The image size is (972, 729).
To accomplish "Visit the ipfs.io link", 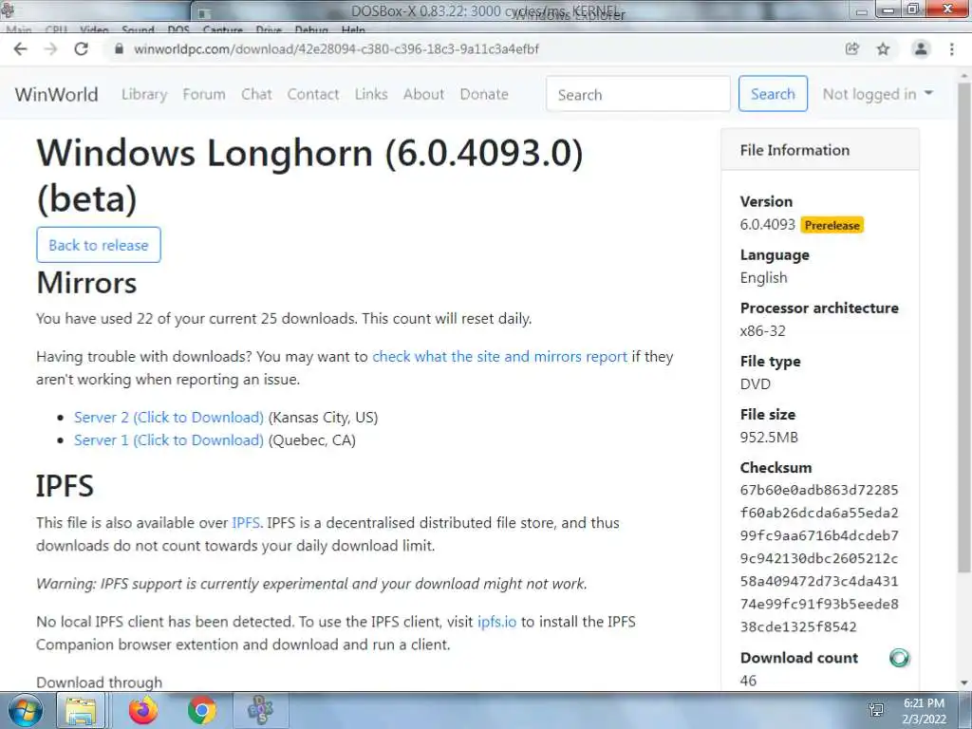I will [x=496, y=622].
